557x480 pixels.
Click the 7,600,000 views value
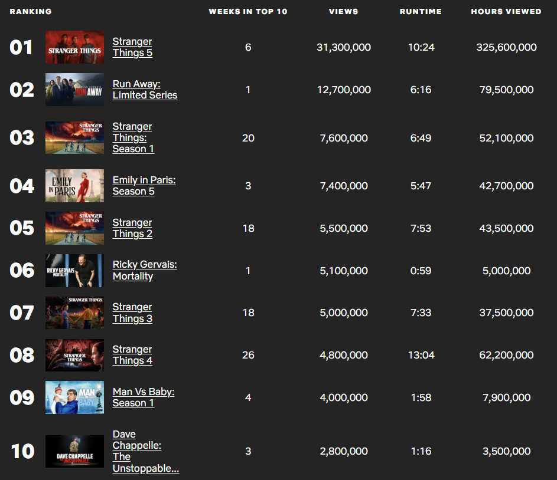tap(344, 138)
